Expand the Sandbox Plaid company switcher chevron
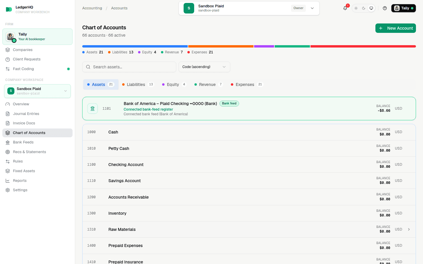Image resolution: width=423 pixels, height=264 pixels. [x=312, y=8]
